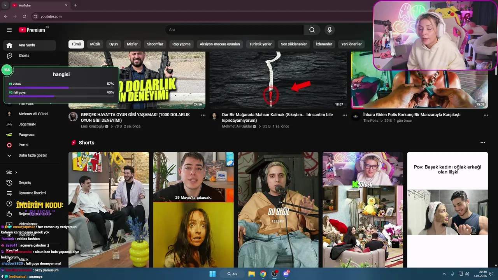
Task: Click the Ara search input field
Action: click(x=235, y=30)
